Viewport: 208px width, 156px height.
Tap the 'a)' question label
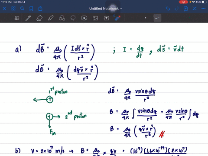[18, 49]
